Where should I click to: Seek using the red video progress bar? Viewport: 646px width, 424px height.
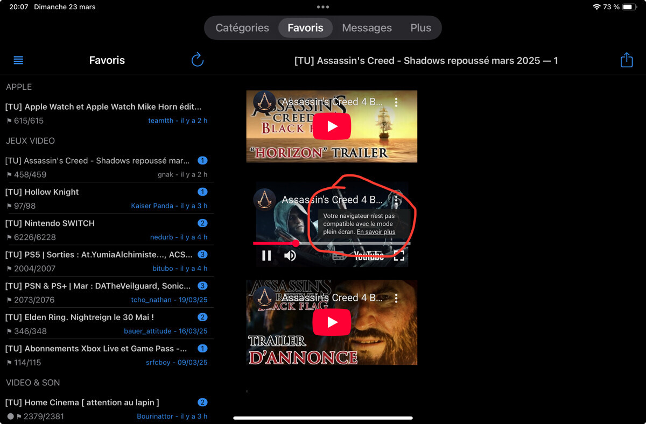[x=275, y=244]
